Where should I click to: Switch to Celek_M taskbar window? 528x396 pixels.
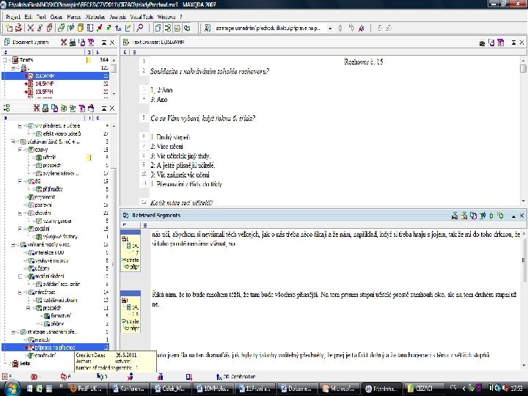[x=171, y=388]
